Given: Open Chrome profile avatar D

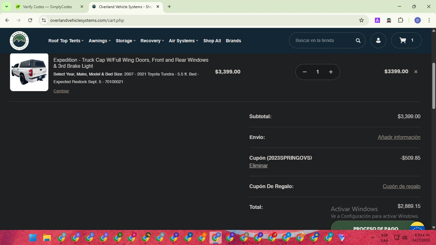Looking at the screenshot, I should [x=418, y=20].
